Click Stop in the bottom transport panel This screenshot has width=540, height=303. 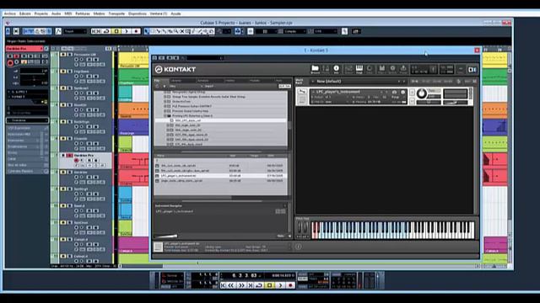point(270,285)
